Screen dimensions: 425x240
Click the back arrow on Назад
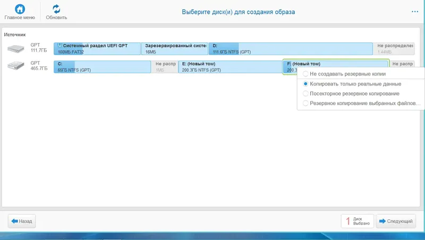(15, 221)
